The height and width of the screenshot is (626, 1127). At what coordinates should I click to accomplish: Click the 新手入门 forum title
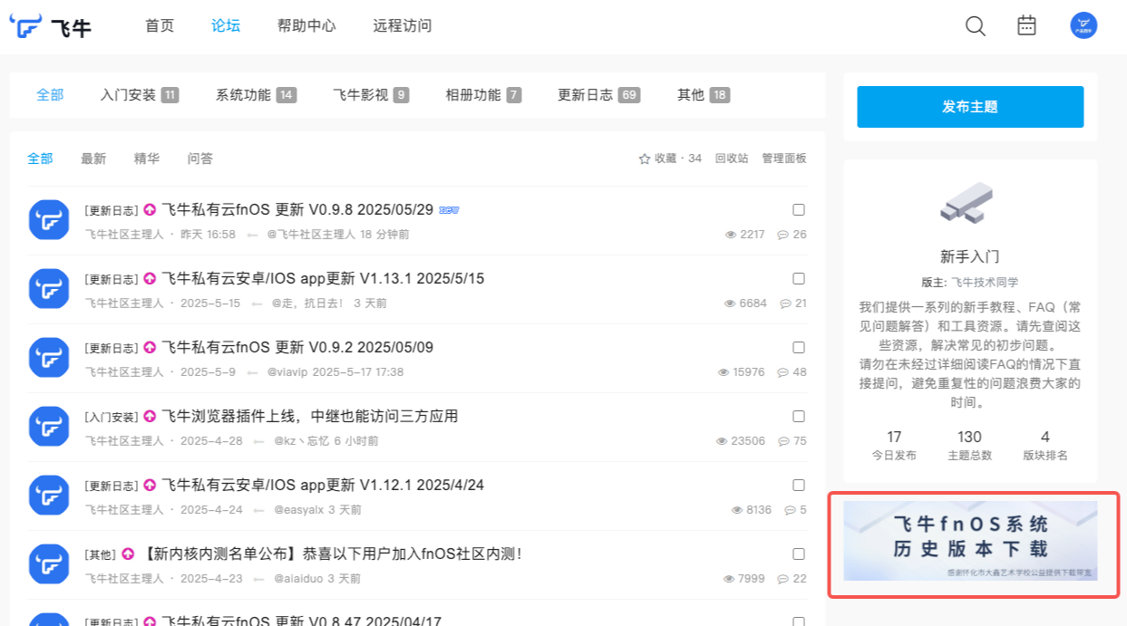point(970,256)
